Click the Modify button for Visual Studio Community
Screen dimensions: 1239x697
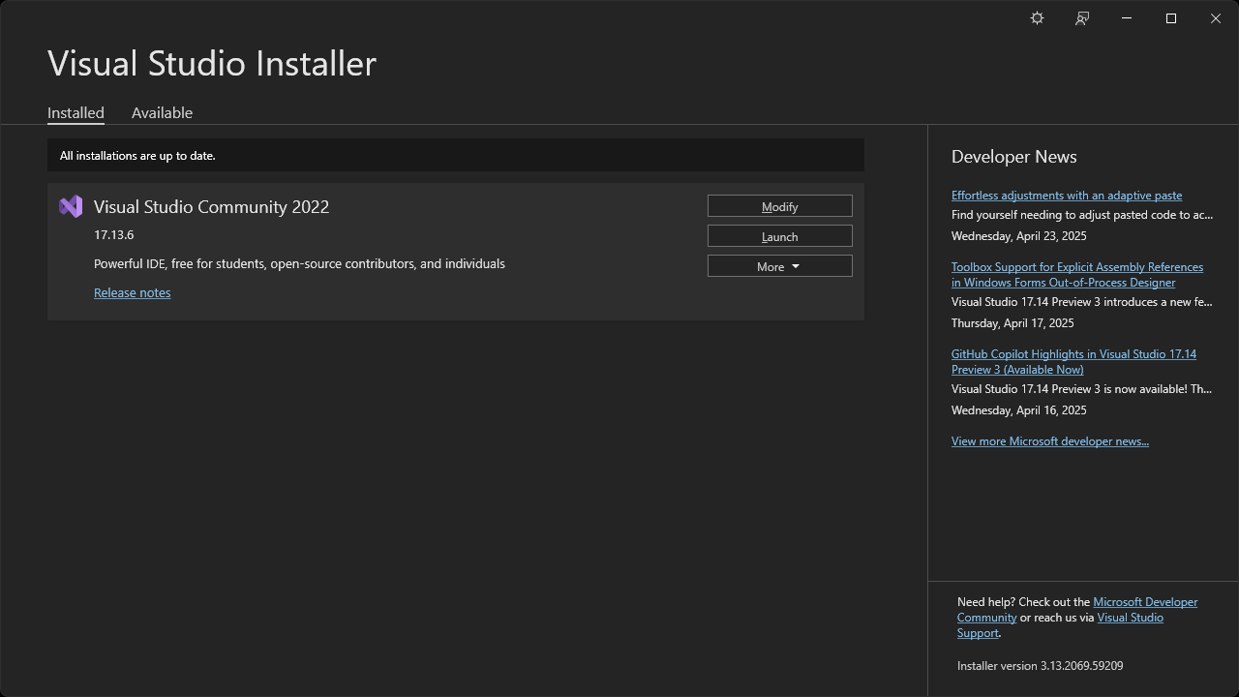click(779, 205)
